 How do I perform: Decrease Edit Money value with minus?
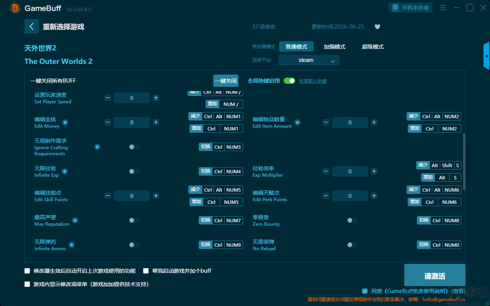108,122
